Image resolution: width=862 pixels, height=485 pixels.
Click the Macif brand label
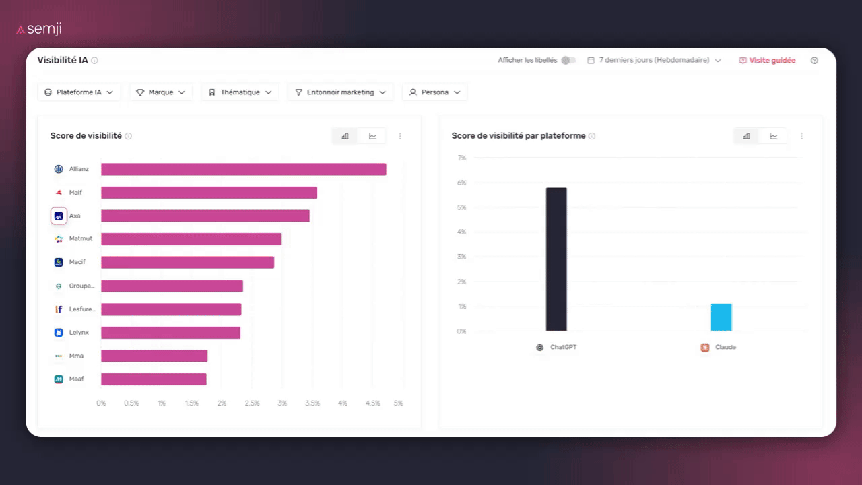point(77,262)
